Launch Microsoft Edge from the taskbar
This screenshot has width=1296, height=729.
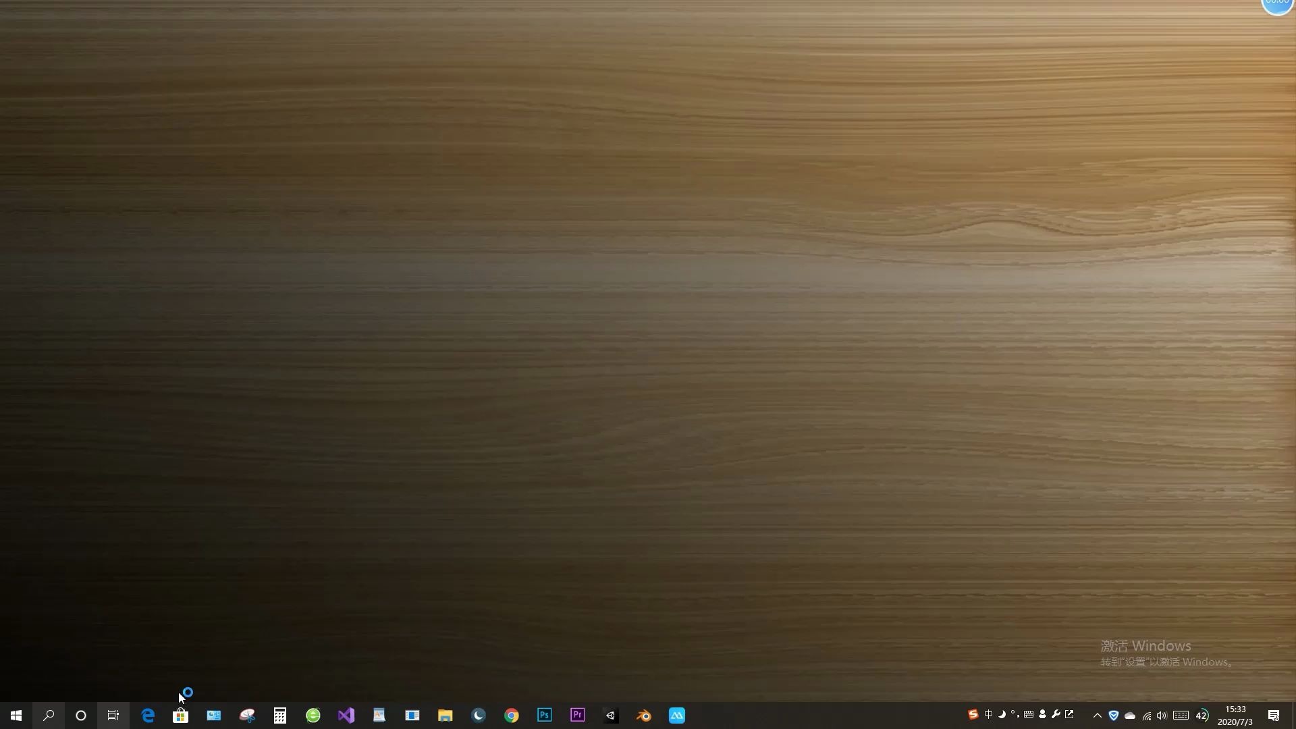tap(148, 715)
